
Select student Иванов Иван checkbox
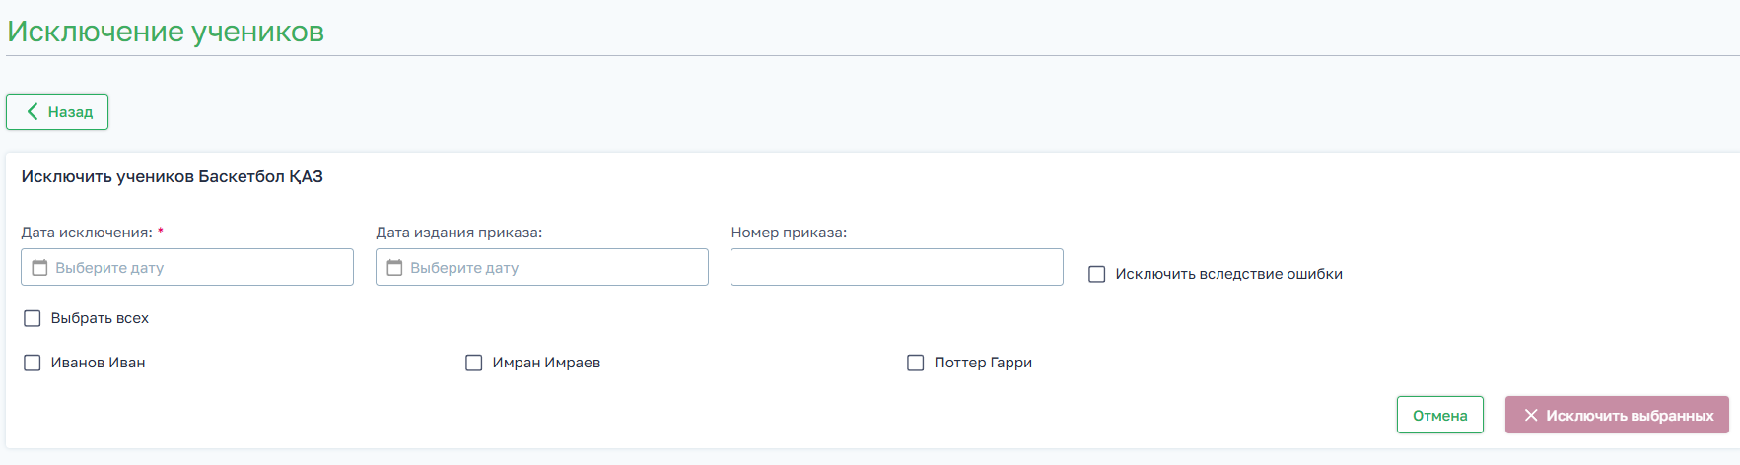click(x=33, y=363)
